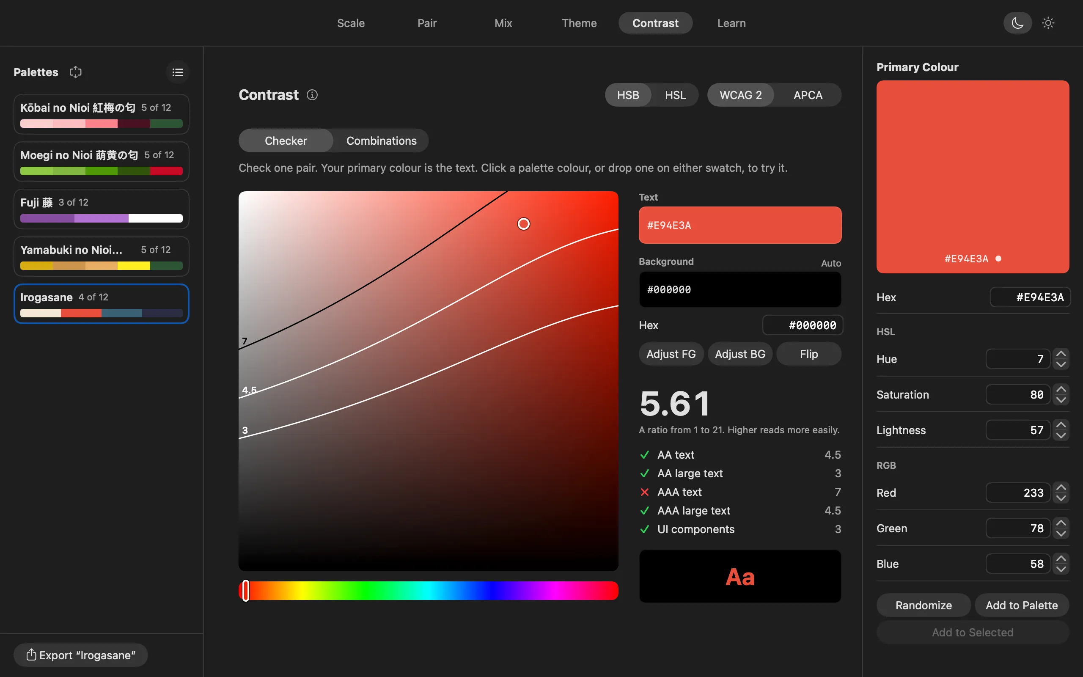This screenshot has height=677, width=1083.
Task: Select the Yamabuki no Nioi palette
Action: [x=101, y=256]
